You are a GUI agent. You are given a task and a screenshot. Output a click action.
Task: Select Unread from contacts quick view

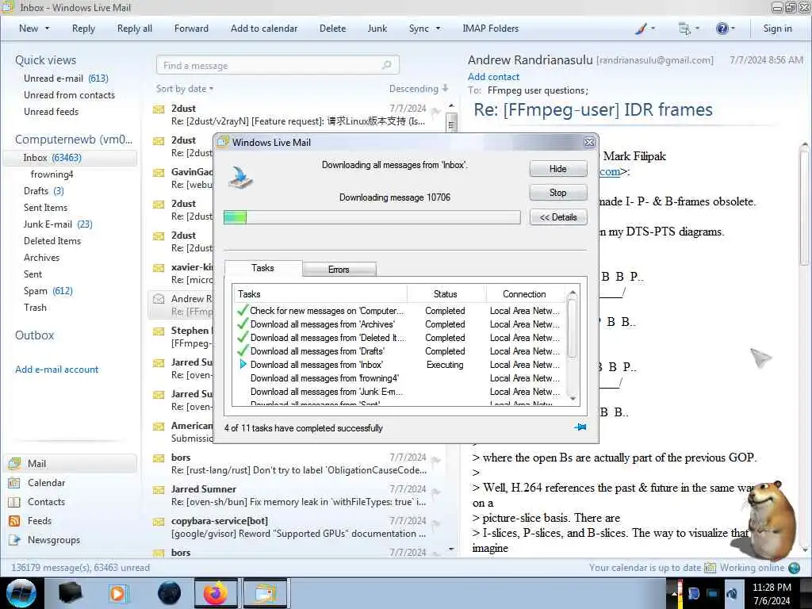[70, 95]
